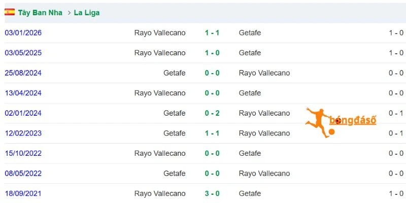The height and width of the screenshot is (203, 406).
Task: Open the 03/01/2026 match date link
Action: coord(23,33)
